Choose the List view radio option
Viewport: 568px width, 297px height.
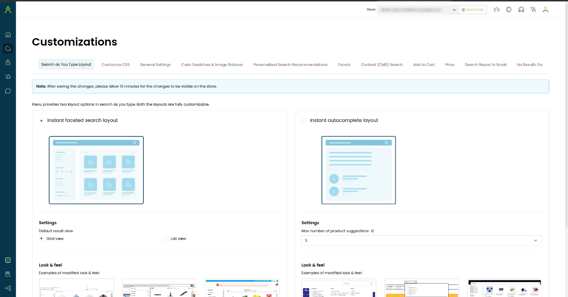point(166,239)
